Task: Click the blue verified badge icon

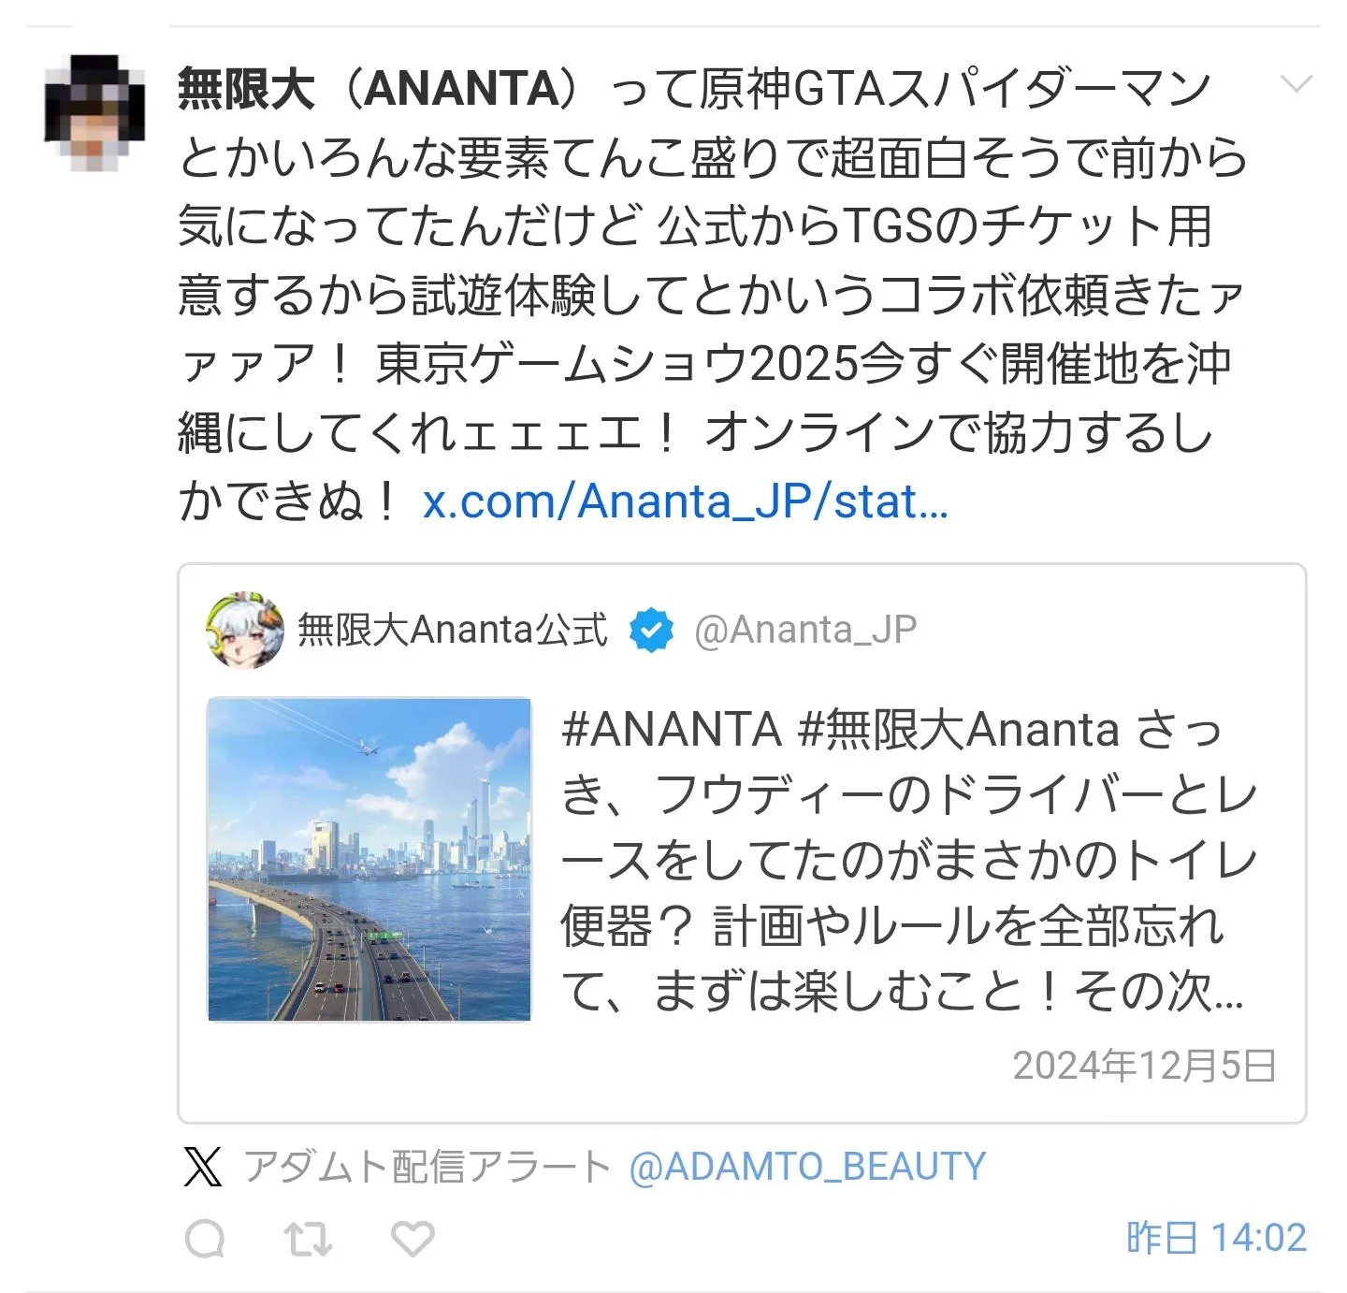Action: [x=651, y=630]
